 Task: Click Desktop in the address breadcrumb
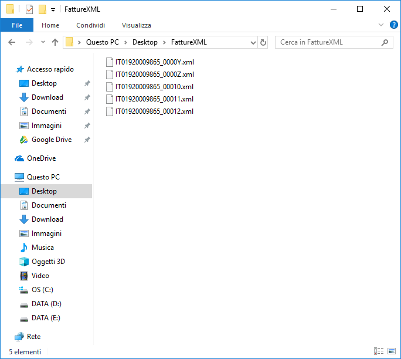pyautogui.click(x=145, y=42)
